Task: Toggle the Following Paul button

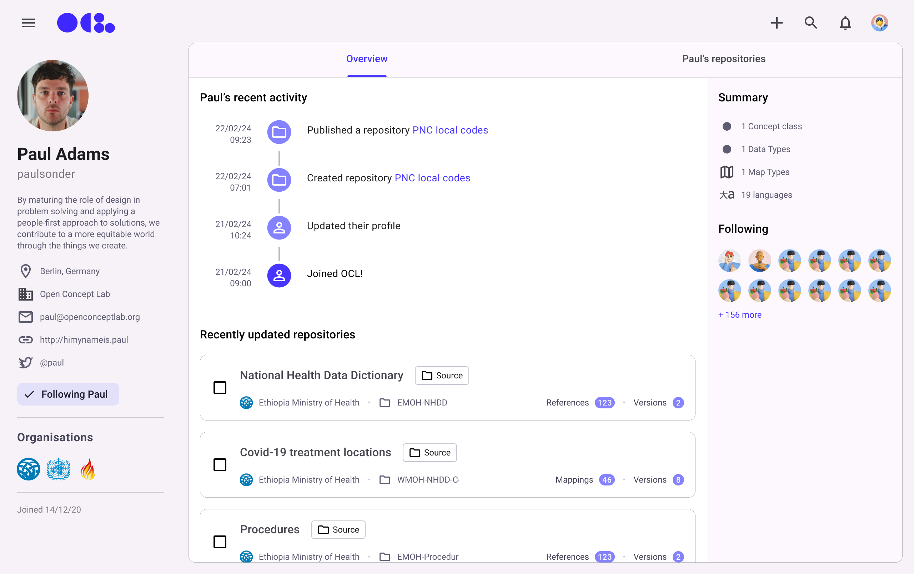Action: tap(68, 394)
